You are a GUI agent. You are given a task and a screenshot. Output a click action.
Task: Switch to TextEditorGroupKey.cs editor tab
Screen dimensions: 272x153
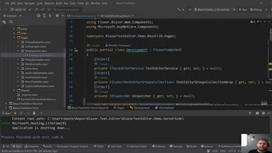[117, 16]
